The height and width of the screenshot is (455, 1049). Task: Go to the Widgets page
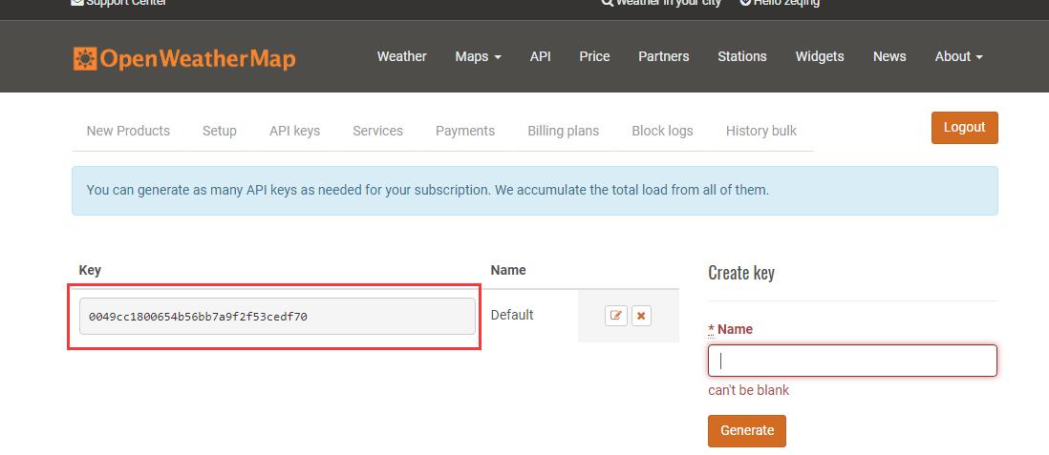(x=820, y=57)
